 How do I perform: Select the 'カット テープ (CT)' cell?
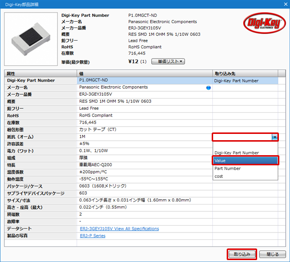point(145,130)
